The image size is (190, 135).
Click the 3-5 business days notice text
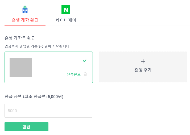click(38, 46)
